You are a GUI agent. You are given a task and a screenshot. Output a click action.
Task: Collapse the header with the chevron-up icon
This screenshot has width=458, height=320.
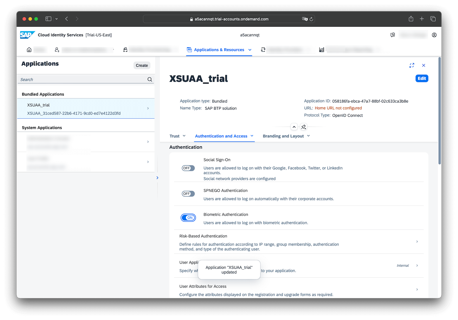pos(294,127)
